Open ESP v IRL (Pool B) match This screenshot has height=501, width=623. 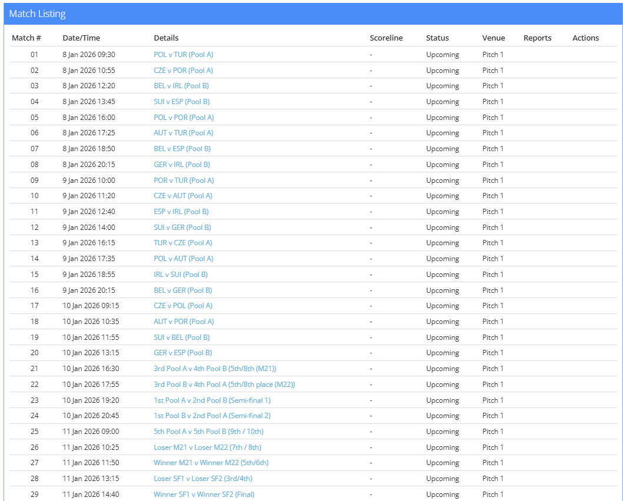181,212
